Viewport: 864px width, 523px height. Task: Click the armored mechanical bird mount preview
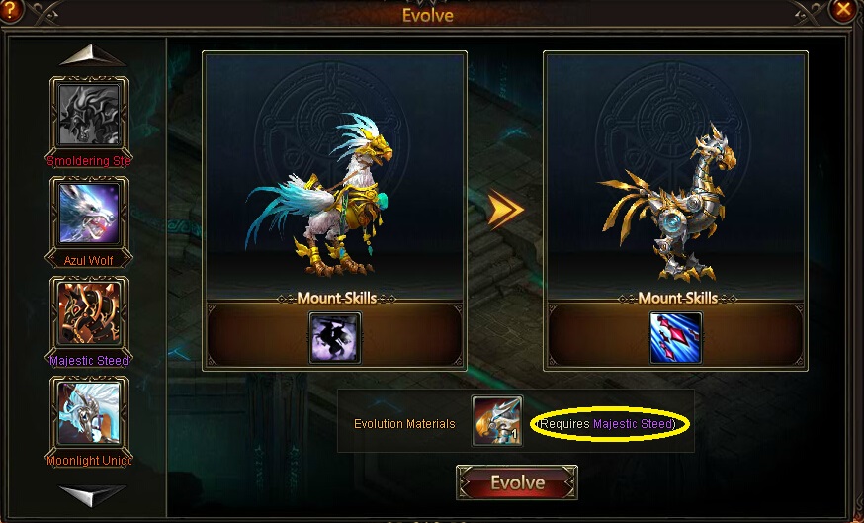click(668, 201)
